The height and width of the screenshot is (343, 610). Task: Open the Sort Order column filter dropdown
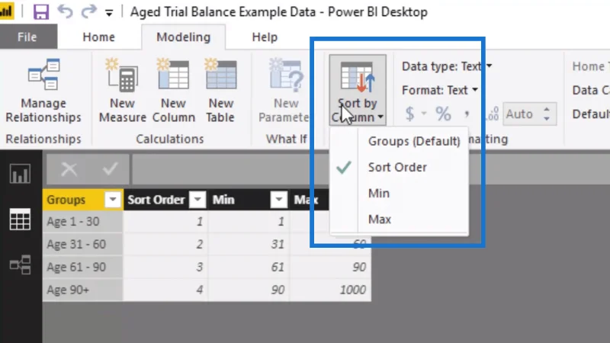tap(197, 200)
